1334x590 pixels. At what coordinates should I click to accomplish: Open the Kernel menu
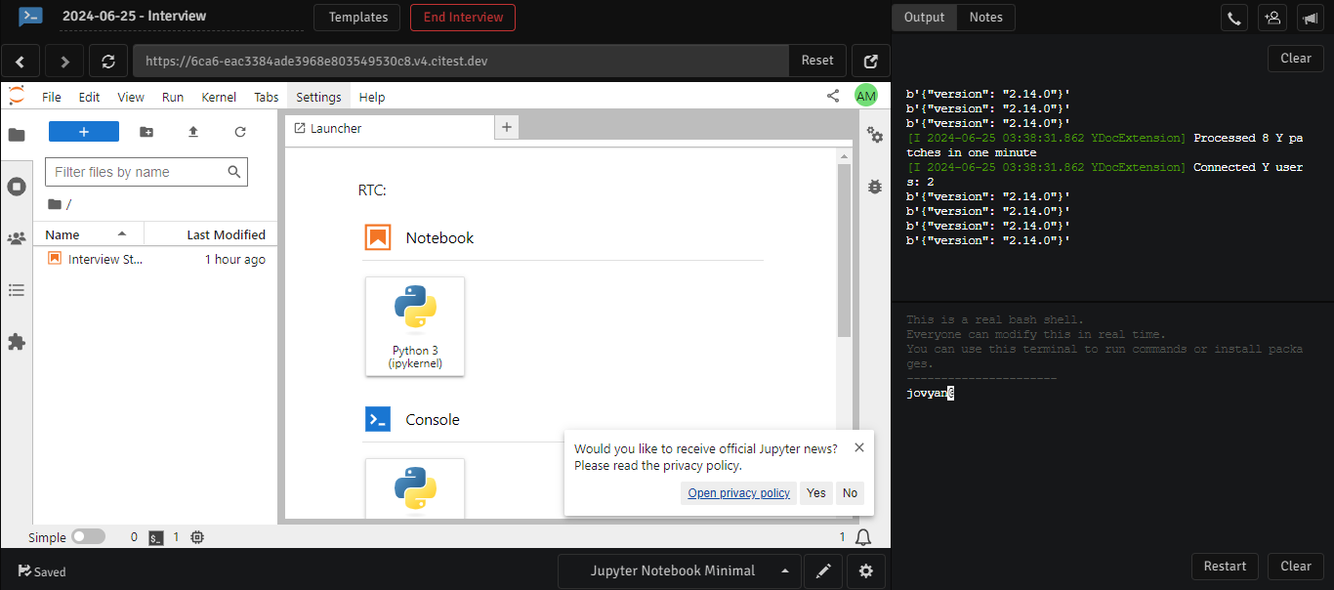click(219, 97)
